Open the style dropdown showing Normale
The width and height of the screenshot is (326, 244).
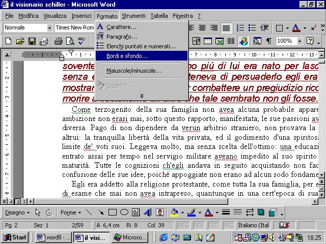pyautogui.click(x=50, y=27)
